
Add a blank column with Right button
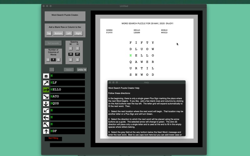pos(78,33)
